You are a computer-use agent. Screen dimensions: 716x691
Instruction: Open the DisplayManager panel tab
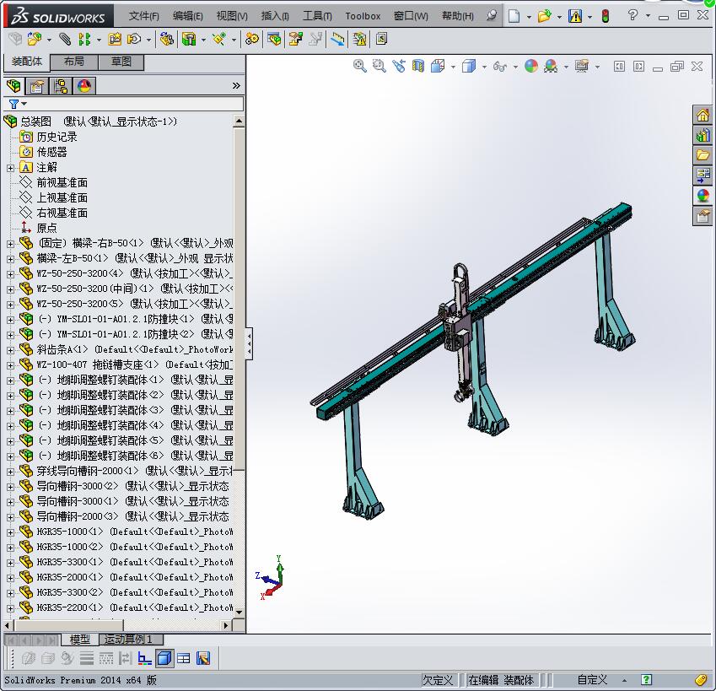coord(84,86)
